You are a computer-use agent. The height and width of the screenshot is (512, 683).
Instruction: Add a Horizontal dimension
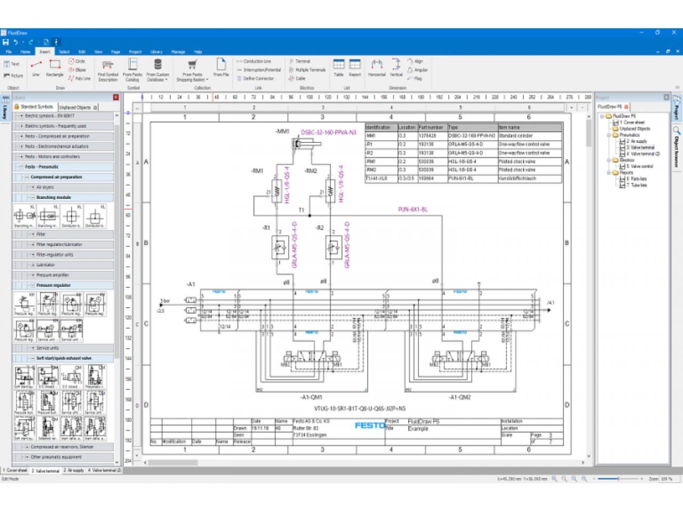(x=377, y=68)
